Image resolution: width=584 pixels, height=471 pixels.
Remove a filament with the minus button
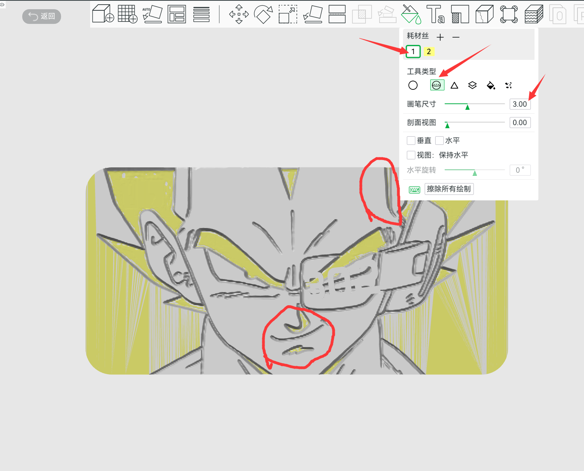point(456,37)
